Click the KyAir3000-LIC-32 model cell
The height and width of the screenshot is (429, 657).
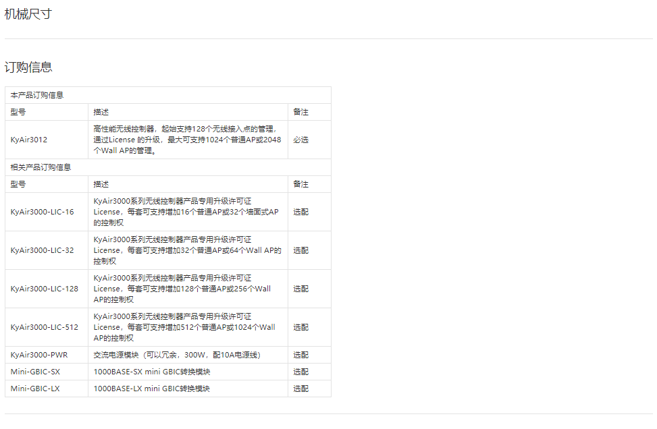tap(43, 250)
